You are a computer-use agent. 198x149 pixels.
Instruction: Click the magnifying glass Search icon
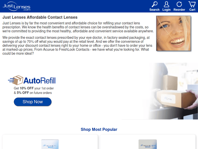tap(154, 4)
